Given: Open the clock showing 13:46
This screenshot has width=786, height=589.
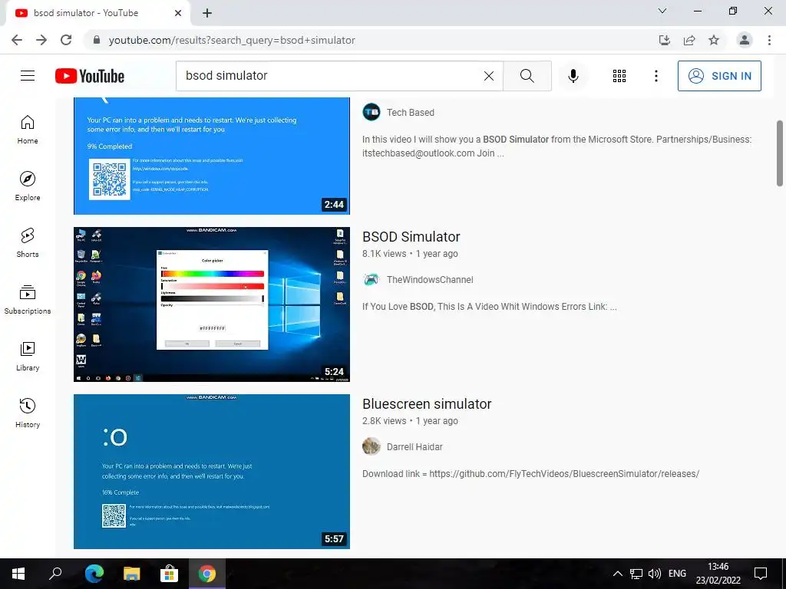Looking at the screenshot, I should point(718,574).
